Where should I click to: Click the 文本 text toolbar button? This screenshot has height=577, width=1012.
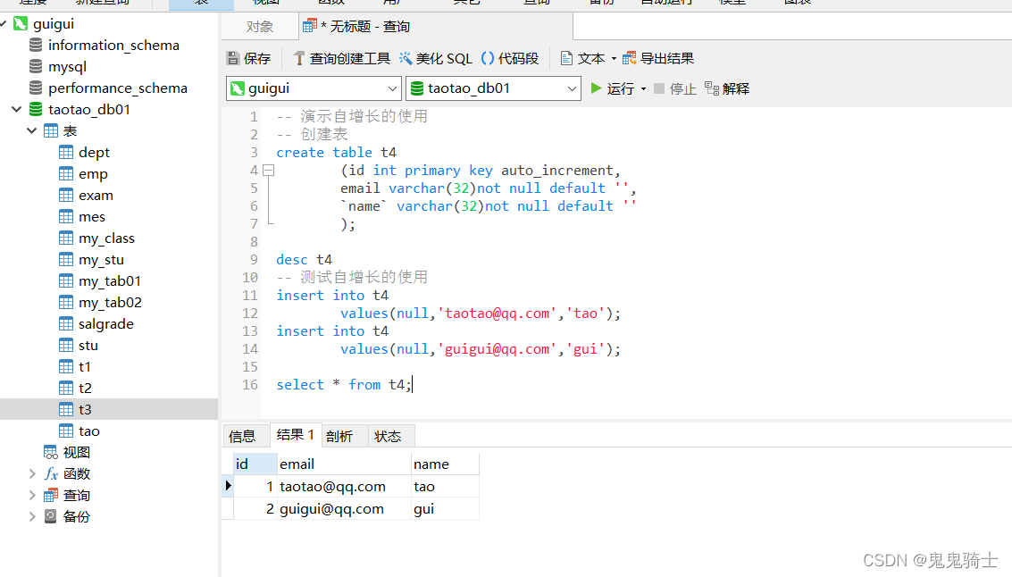(582, 59)
